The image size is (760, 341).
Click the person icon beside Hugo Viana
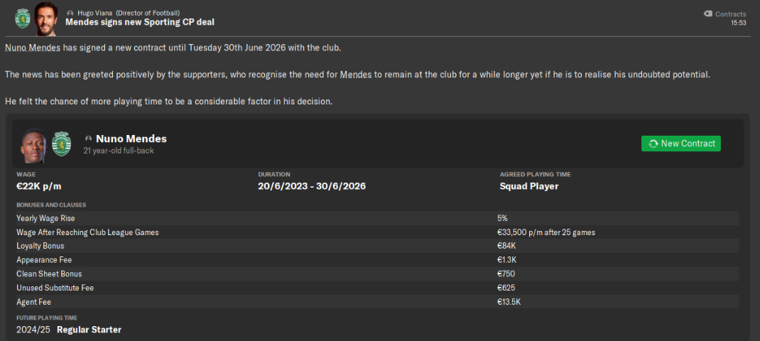click(x=70, y=13)
